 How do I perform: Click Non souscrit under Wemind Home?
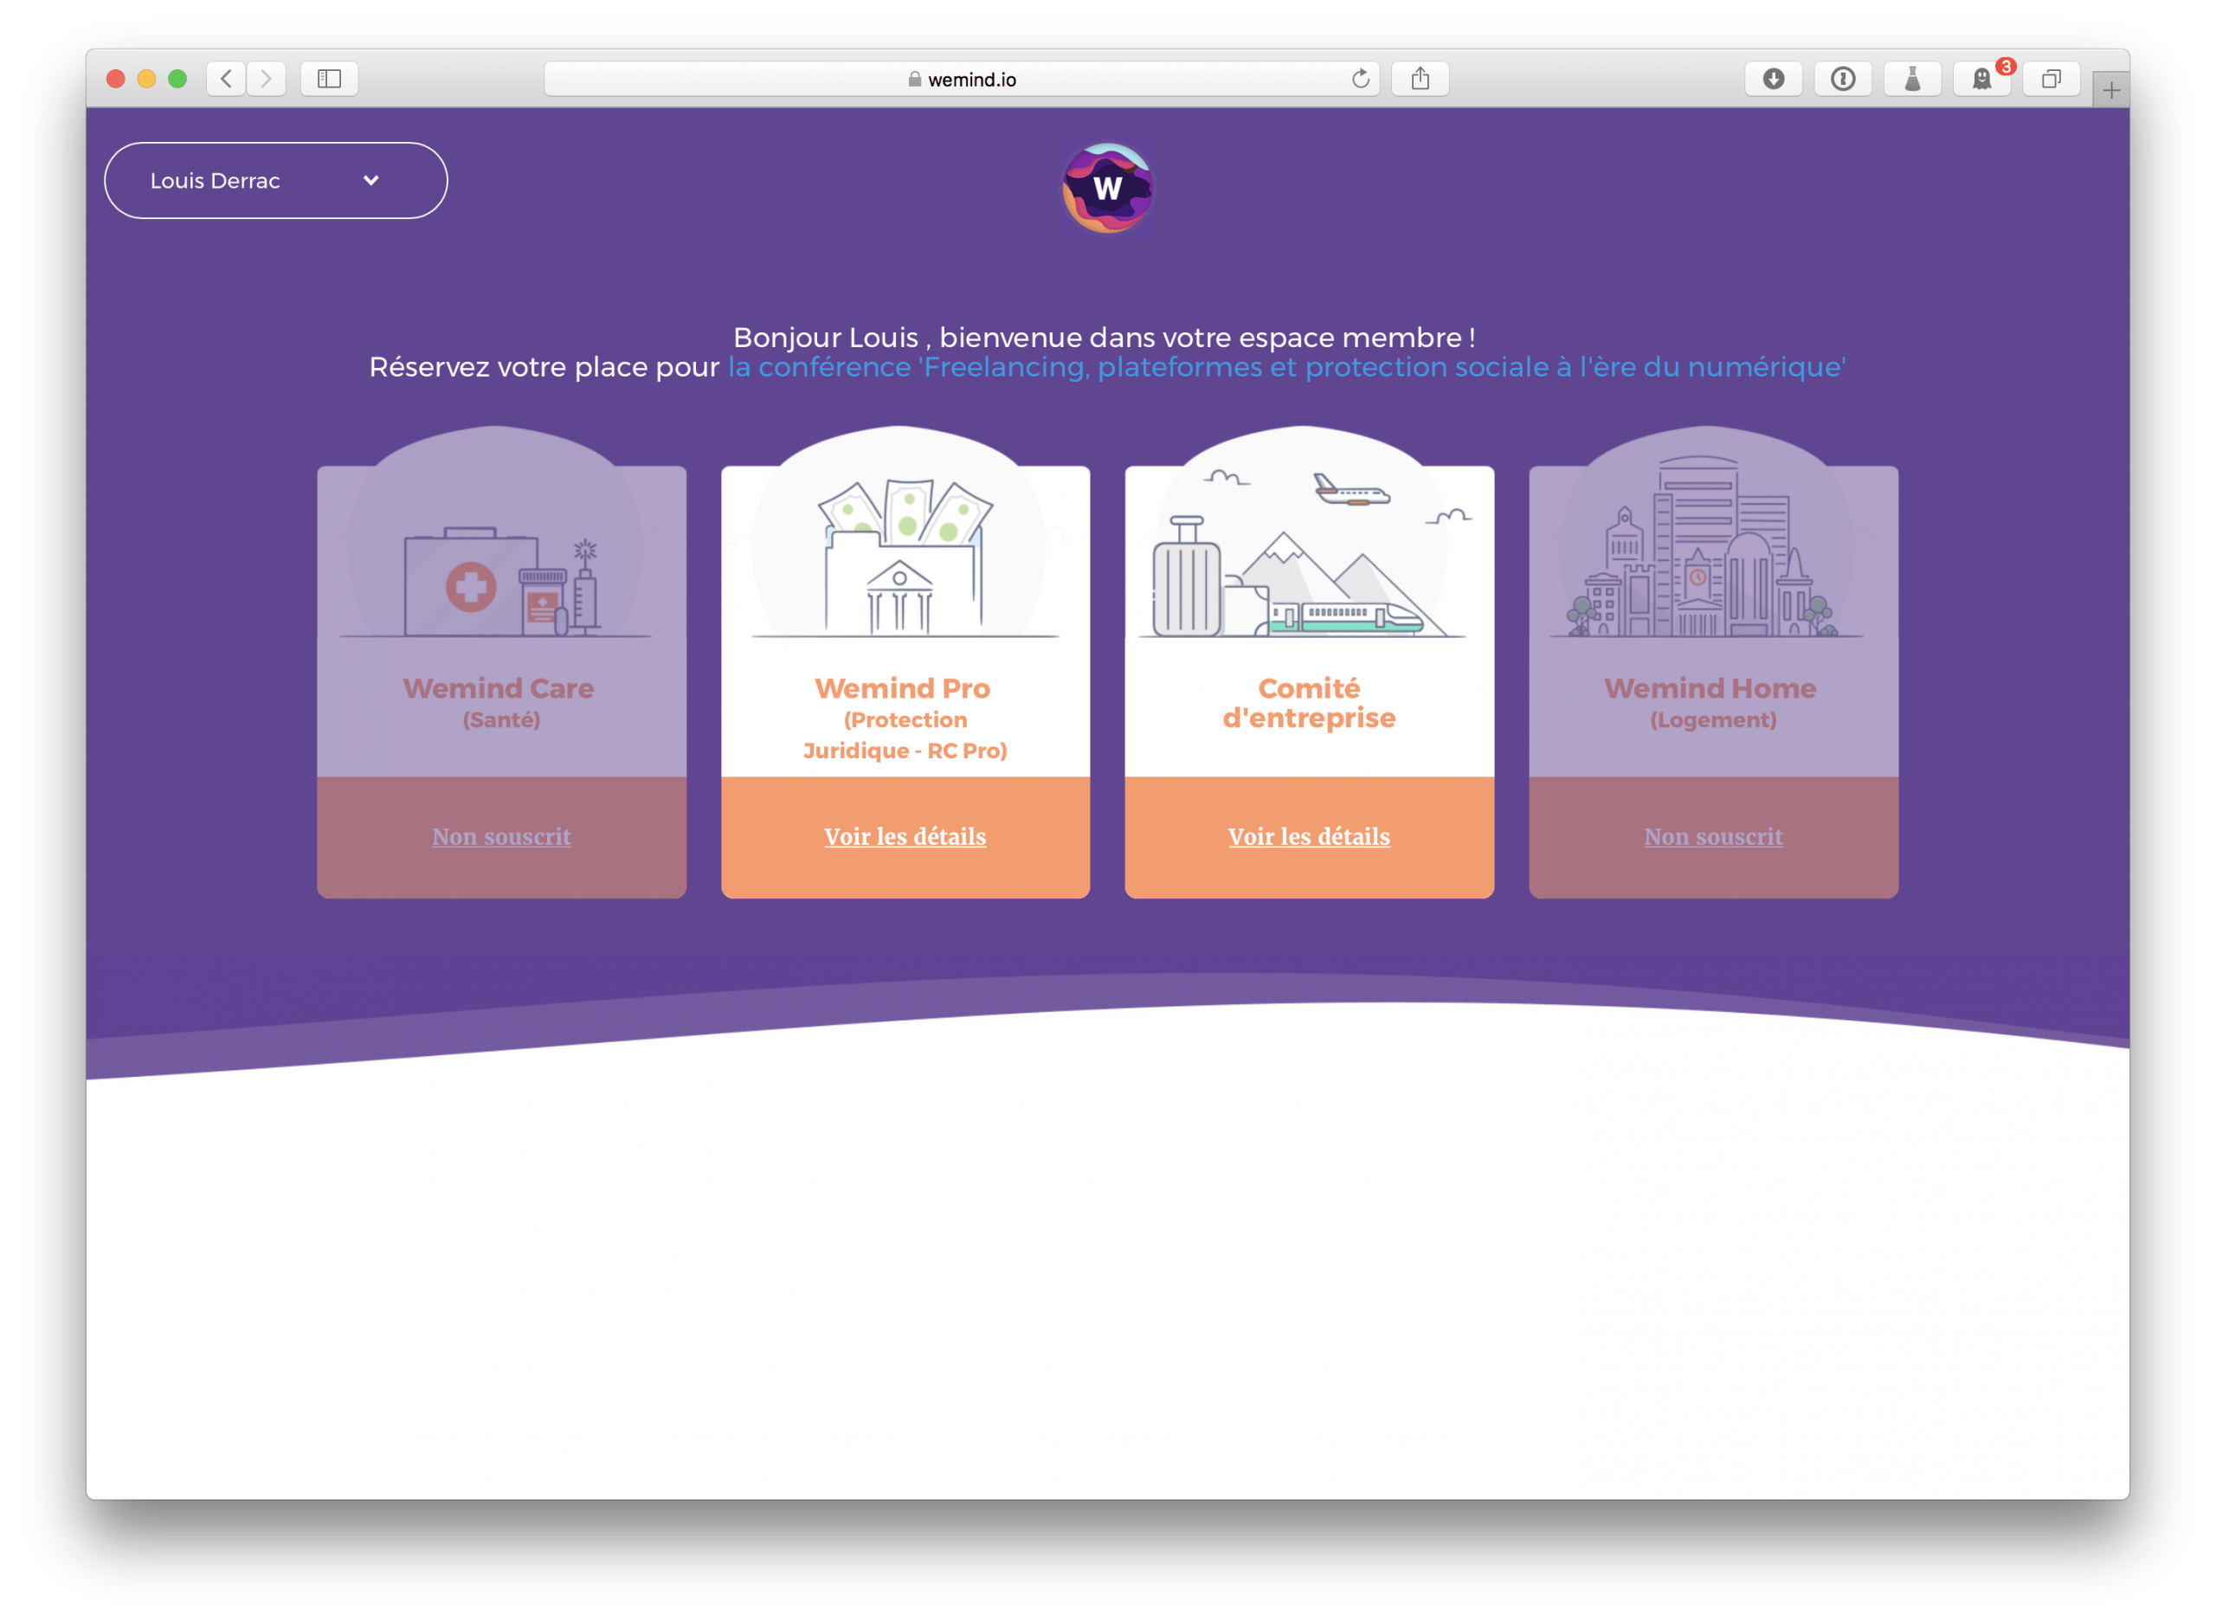tap(1713, 836)
